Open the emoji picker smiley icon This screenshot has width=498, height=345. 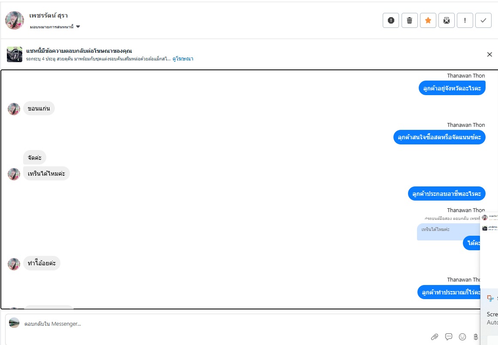(462, 337)
